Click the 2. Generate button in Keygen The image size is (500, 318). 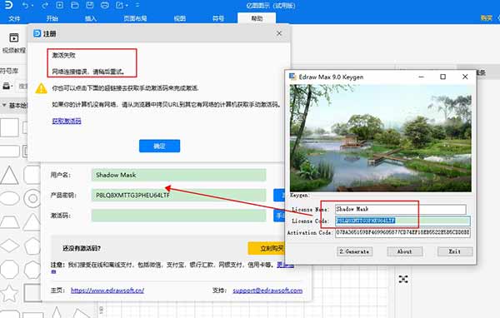point(354,251)
